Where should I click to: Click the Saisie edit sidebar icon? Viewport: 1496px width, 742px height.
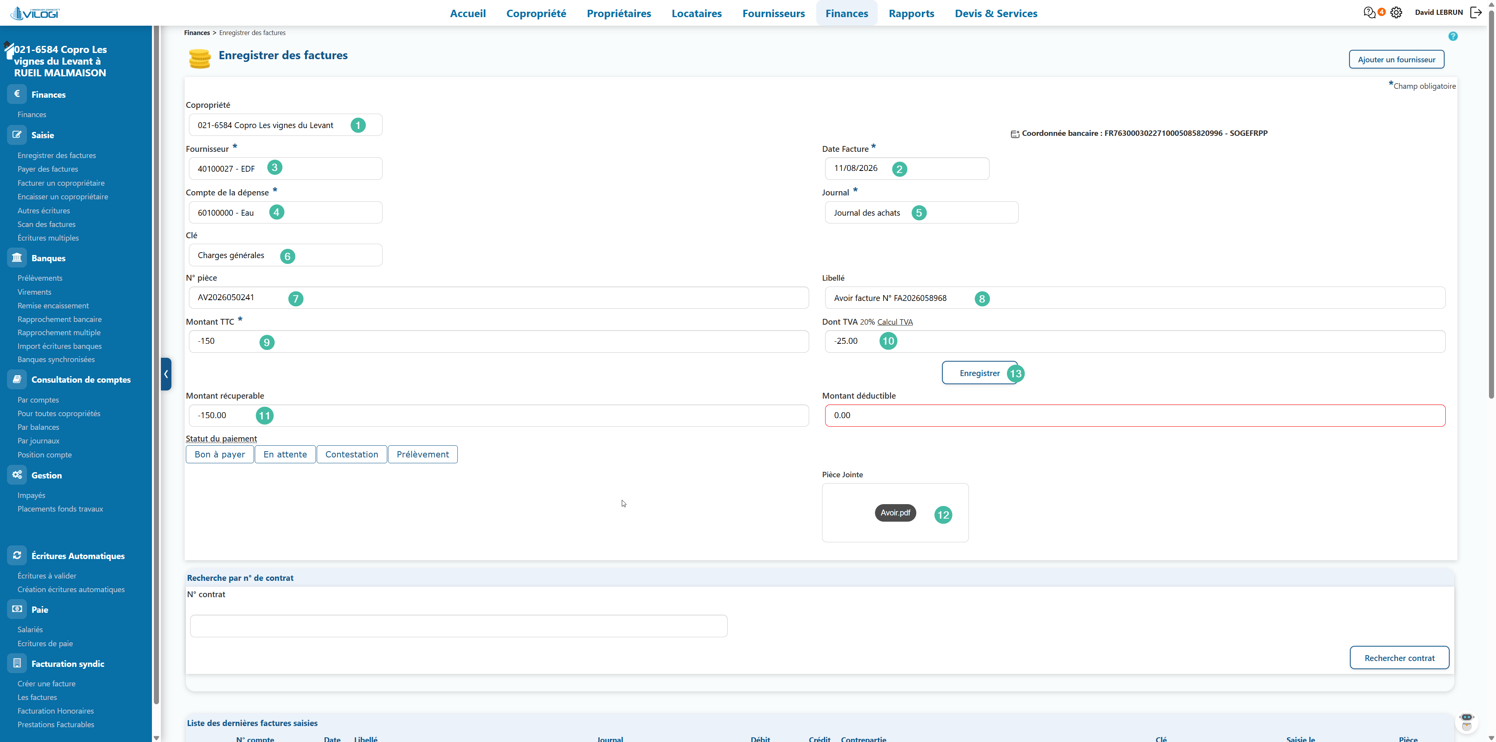[17, 135]
